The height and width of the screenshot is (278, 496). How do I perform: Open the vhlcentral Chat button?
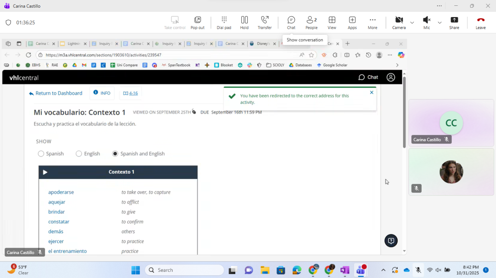pyautogui.click(x=368, y=77)
